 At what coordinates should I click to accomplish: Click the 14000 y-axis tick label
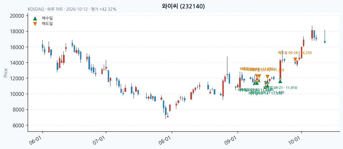17,63
